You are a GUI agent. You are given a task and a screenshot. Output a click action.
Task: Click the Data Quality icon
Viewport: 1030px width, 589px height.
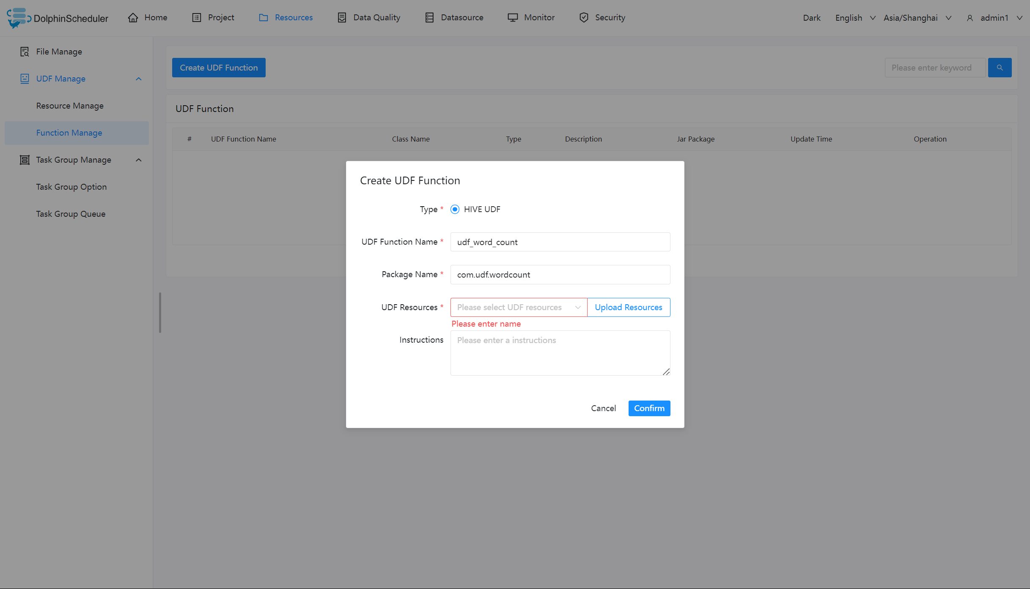(342, 18)
